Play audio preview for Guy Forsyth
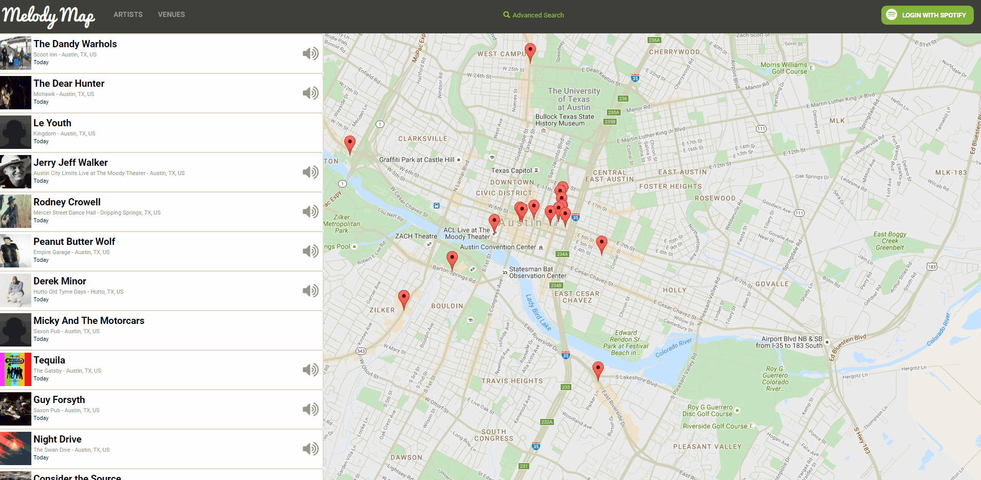This screenshot has height=480, width=981. [310, 409]
